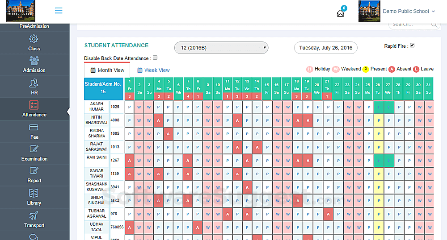
Task: Click the Holiday legend swatch
Action: click(x=310, y=69)
